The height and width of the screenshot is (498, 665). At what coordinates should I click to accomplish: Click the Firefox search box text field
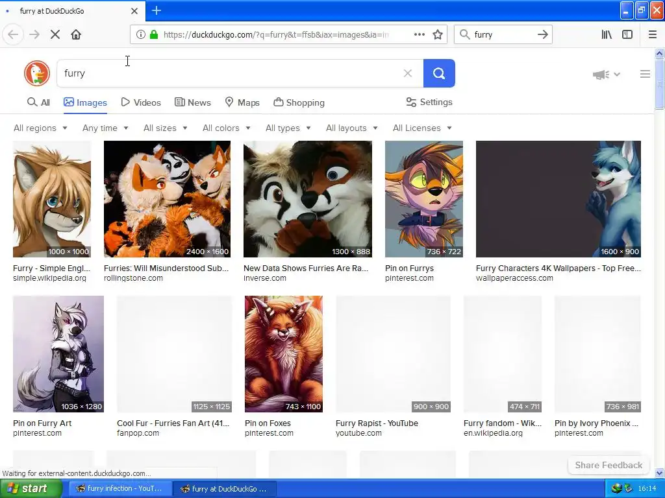pos(503,34)
